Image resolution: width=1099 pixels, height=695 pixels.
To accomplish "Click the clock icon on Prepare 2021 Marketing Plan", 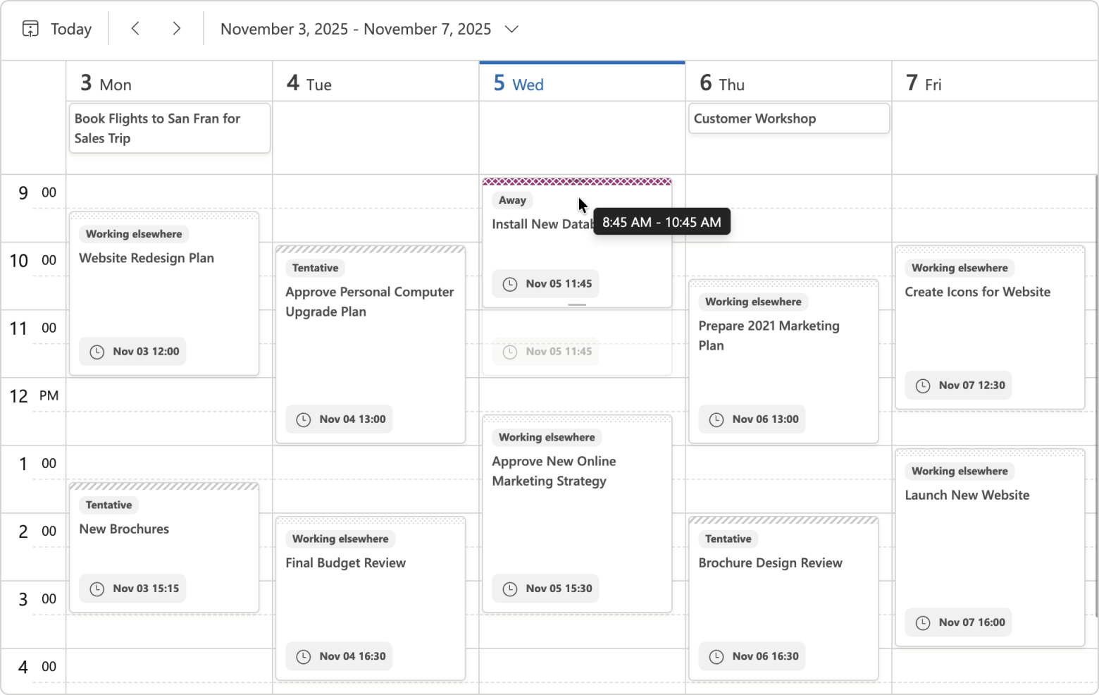I will [x=716, y=419].
